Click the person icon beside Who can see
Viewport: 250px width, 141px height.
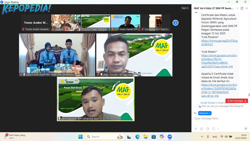199,106
